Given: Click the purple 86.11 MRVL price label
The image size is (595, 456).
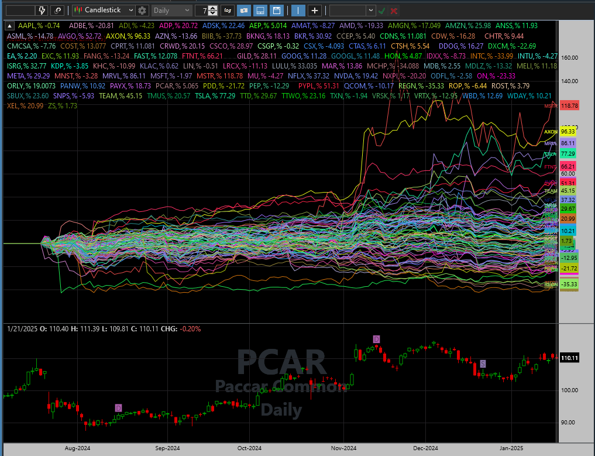Looking at the screenshot, I should [x=568, y=143].
